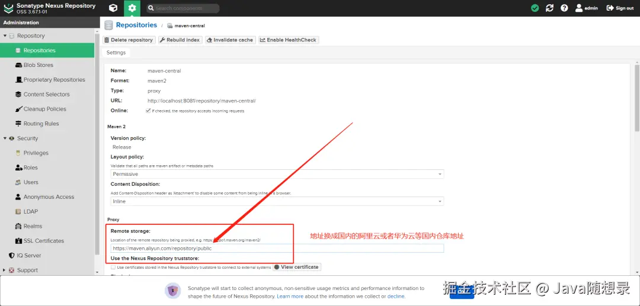Open the help question mark icon

point(564,8)
